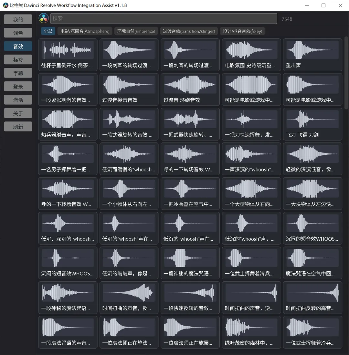Click the 比格熊 app icon in title bar

(5, 5)
